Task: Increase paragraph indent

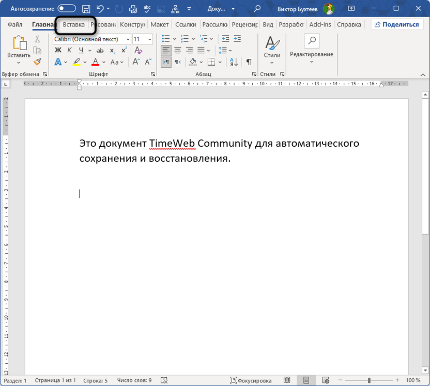Action: (237, 39)
